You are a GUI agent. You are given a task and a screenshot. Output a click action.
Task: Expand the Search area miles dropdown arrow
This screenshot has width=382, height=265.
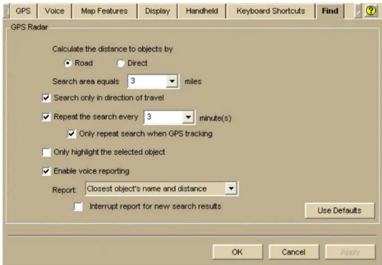click(172, 81)
